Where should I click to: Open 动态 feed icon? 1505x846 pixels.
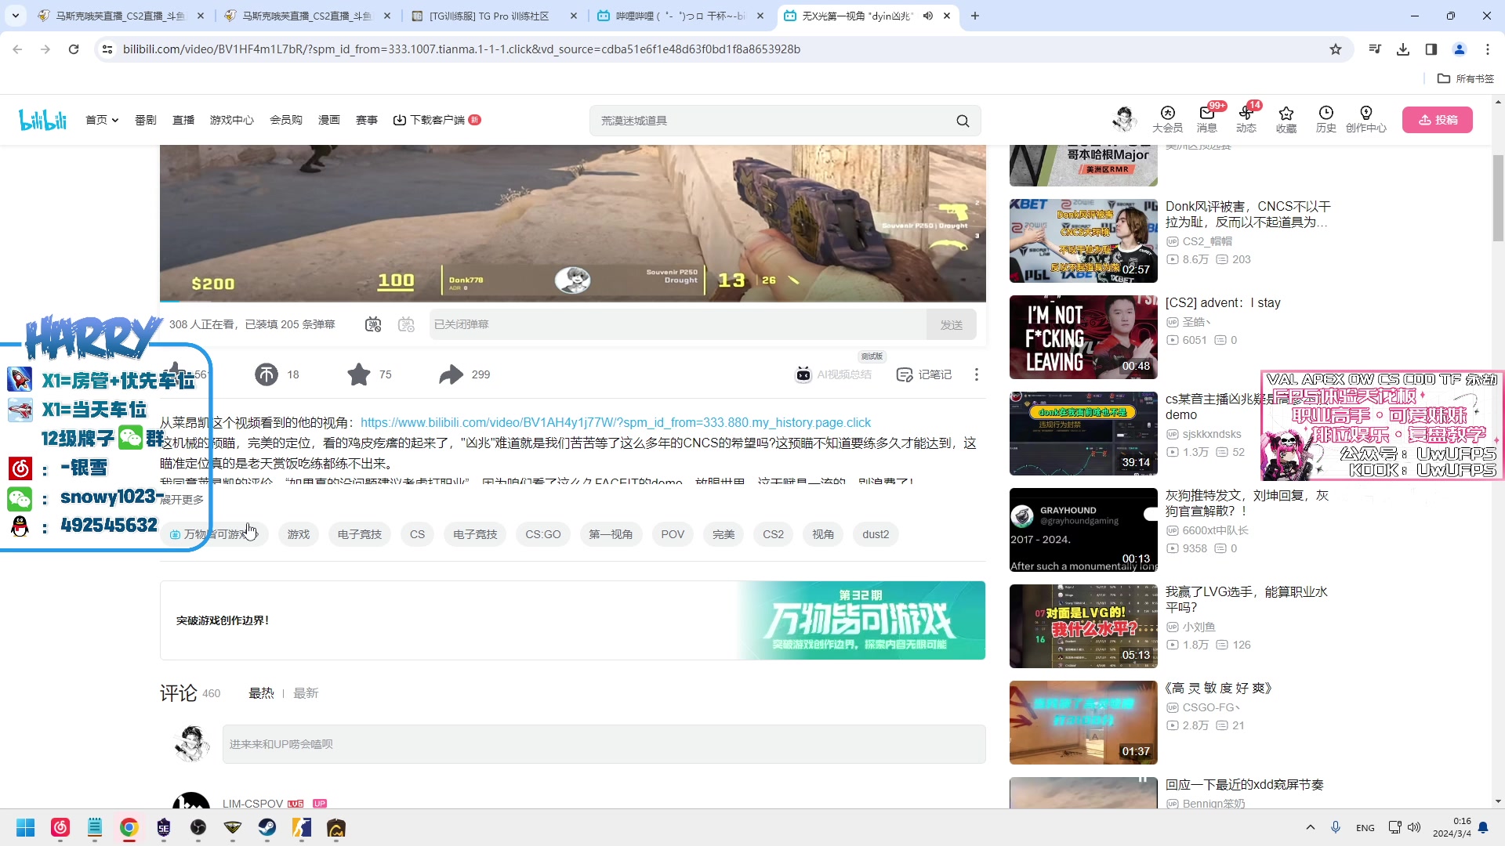(1246, 119)
